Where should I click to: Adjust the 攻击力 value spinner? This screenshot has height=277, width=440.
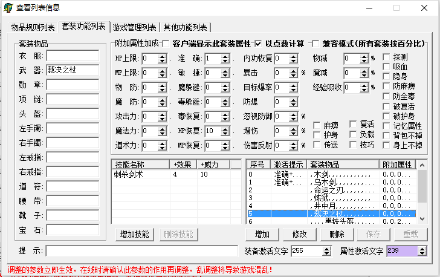(163, 117)
